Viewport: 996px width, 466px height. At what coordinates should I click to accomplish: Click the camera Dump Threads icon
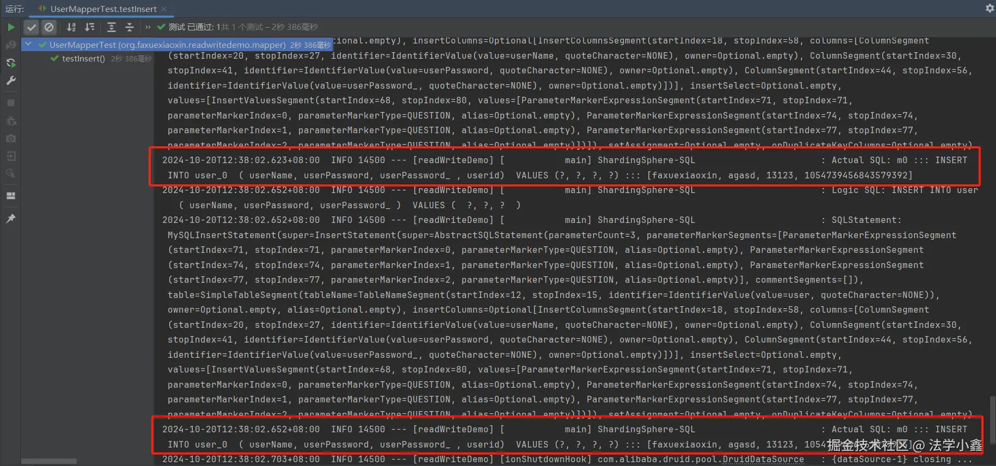(x=11, y=139)
